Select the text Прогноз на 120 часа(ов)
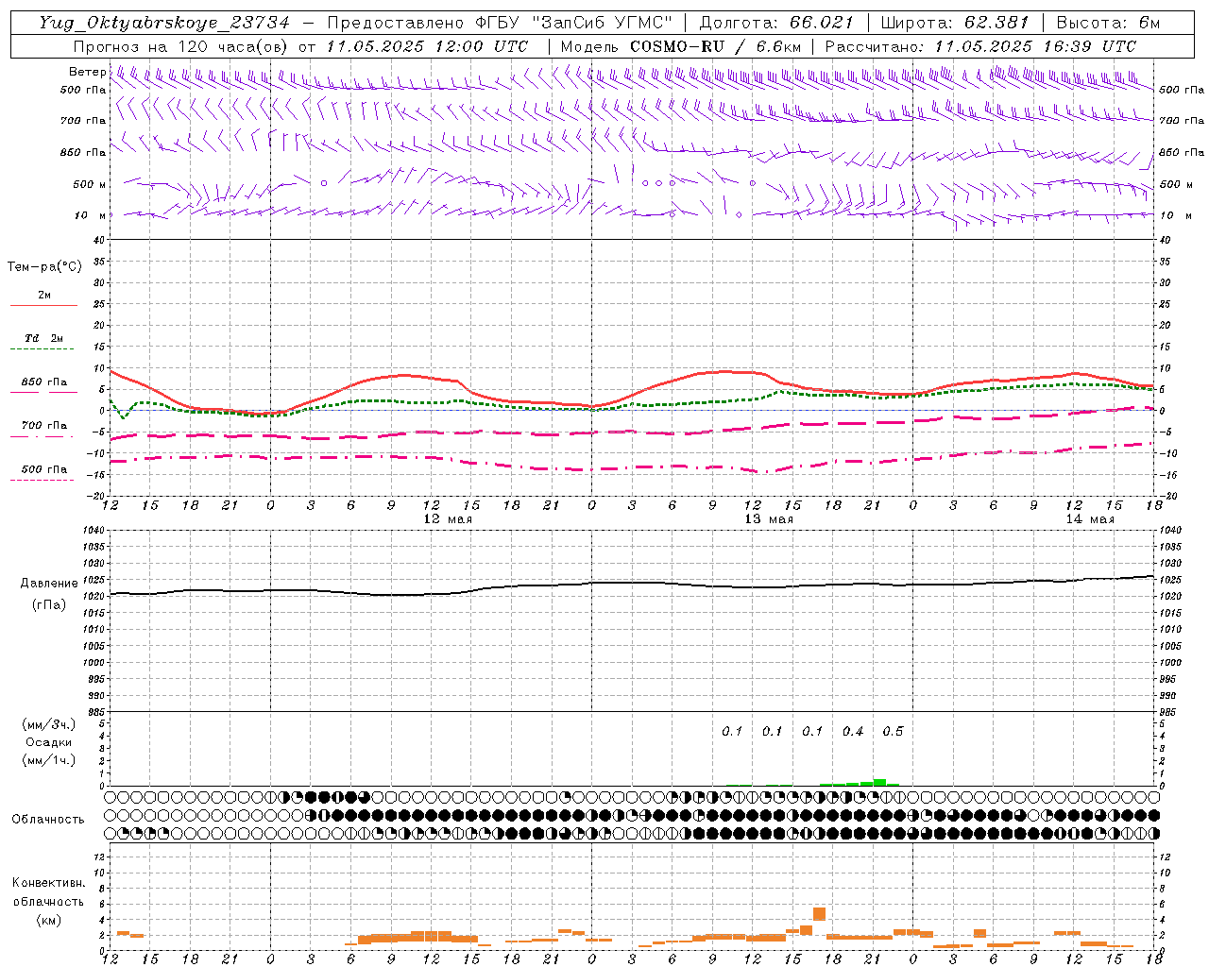1209x967 pixels. 181,46
